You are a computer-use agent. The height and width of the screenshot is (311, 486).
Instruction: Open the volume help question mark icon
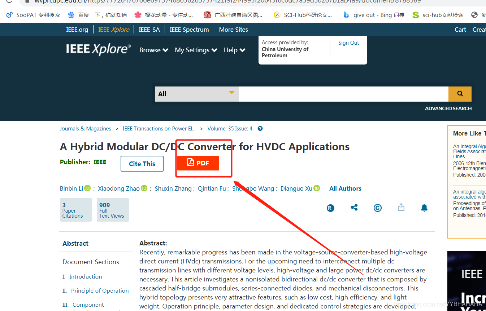tap(260, 129)
